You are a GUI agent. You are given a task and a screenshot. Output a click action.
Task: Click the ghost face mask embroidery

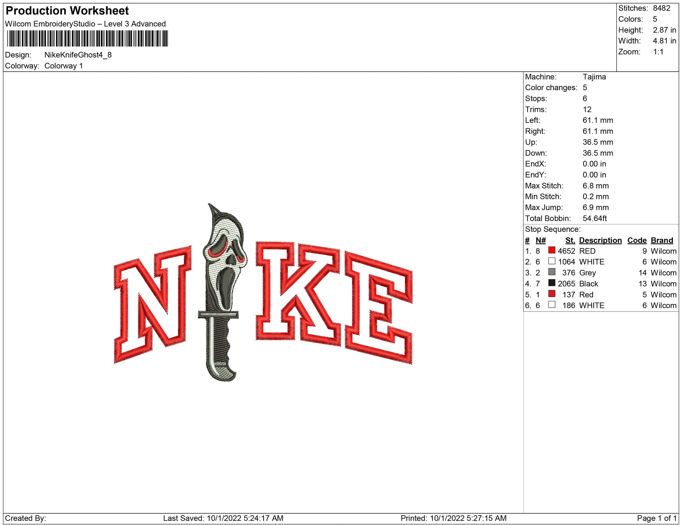pyautogui.click(x=225, y=258)
